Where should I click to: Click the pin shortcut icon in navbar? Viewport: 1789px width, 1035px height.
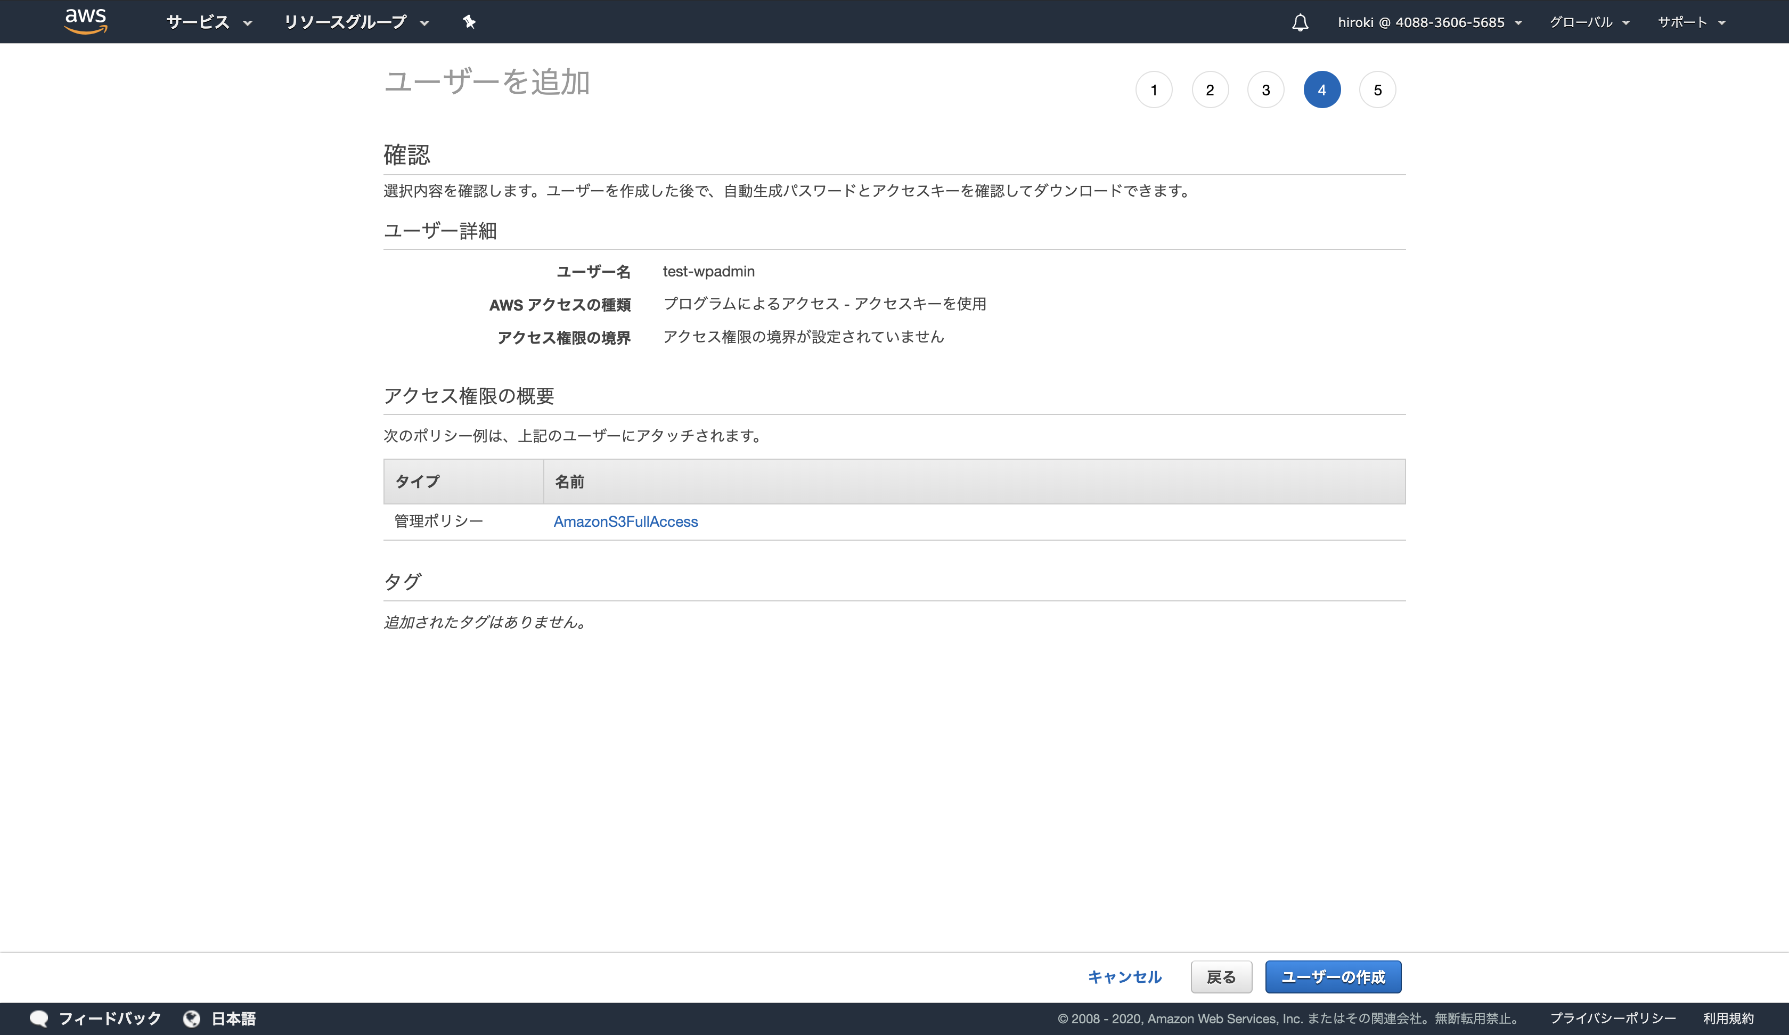pyautogui.click(x=469, y=22)
